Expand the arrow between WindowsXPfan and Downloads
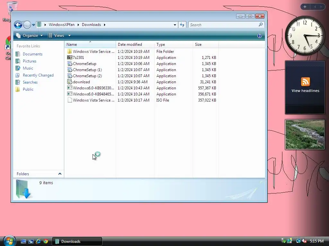 pos(78,25)
